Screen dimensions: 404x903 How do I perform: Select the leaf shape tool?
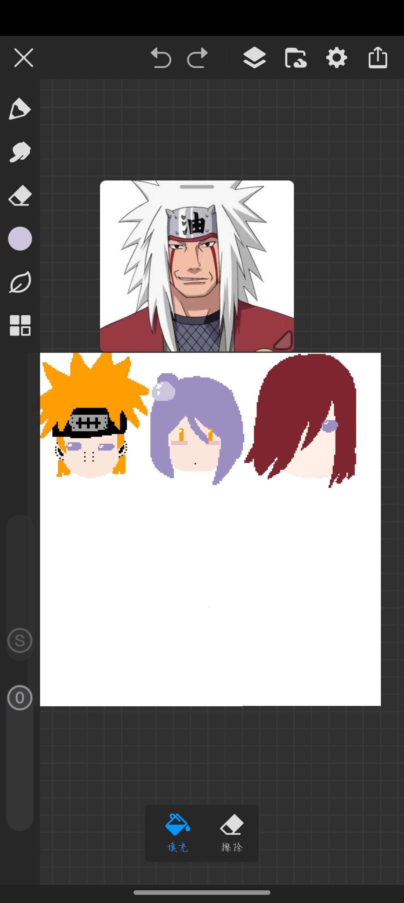click(x=20, y=282)
